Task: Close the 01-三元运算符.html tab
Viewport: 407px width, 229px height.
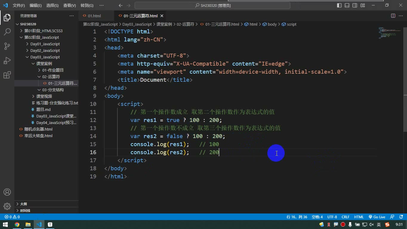Action: 162,16
